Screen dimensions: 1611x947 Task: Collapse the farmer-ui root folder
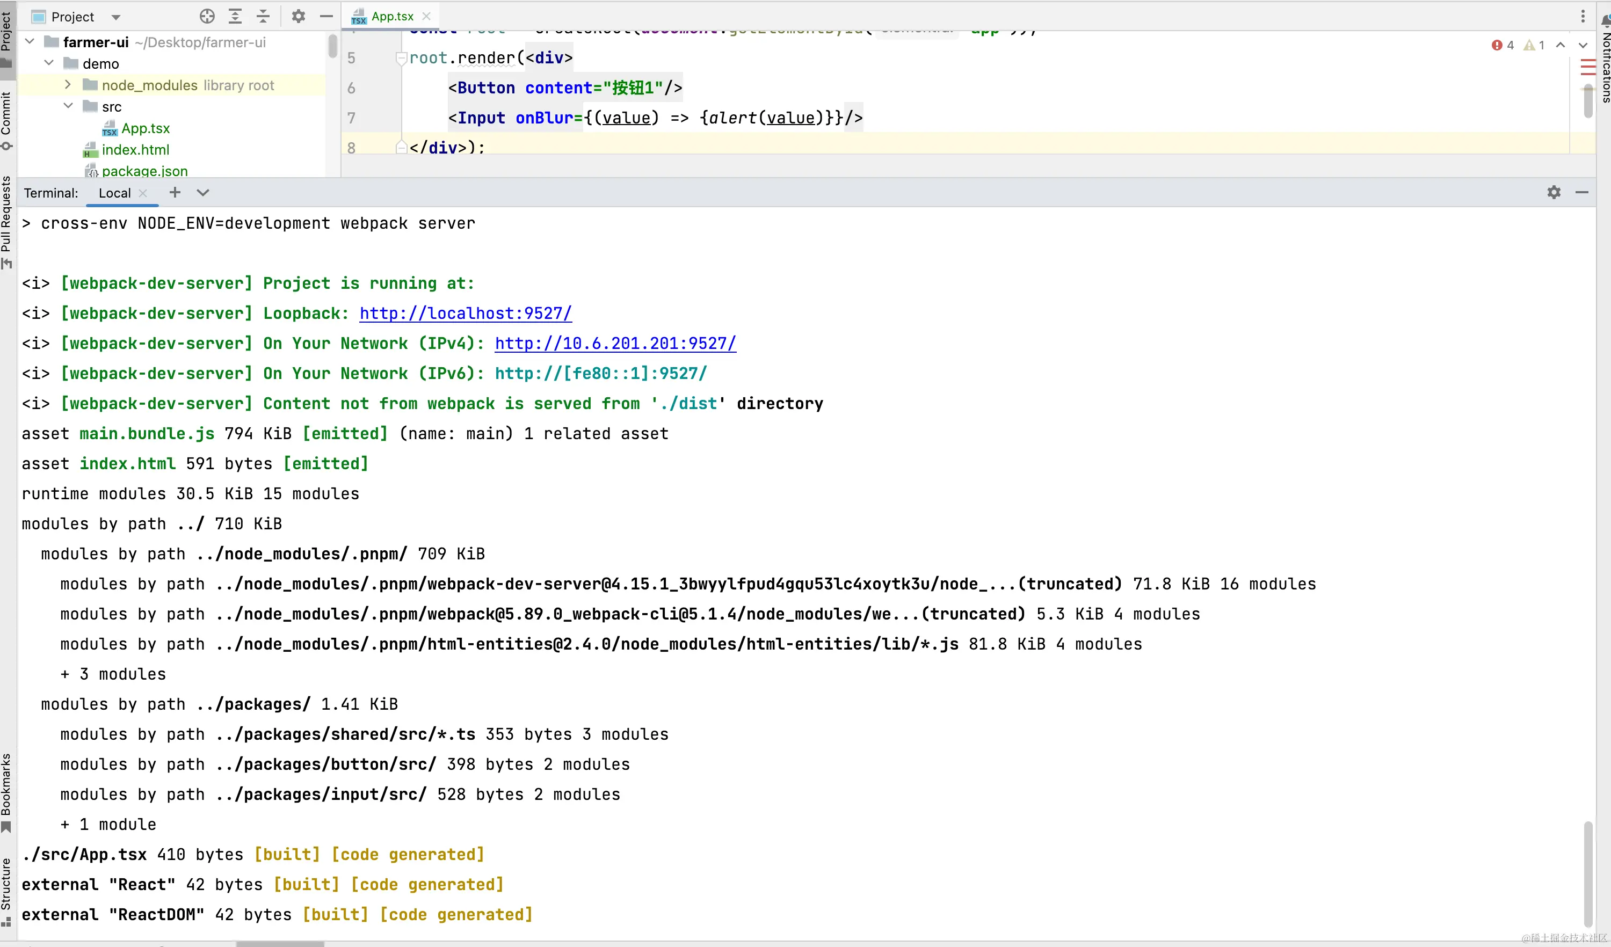(30, 41)
